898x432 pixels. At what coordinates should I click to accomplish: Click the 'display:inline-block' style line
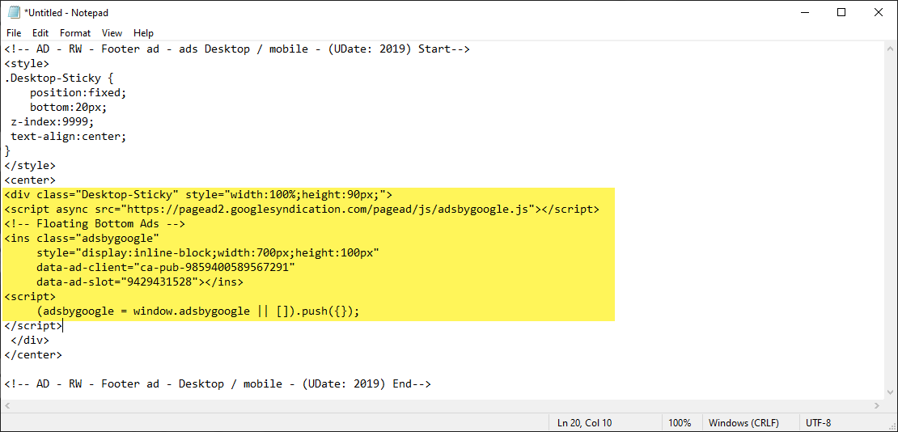(x=208, y=252)
